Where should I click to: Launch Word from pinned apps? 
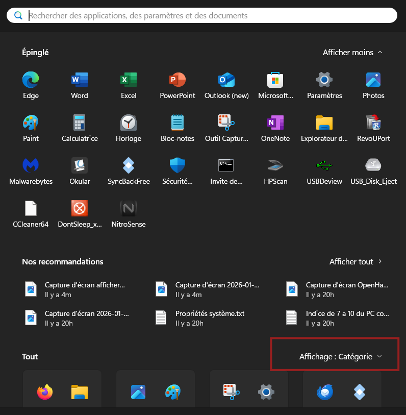80,85
